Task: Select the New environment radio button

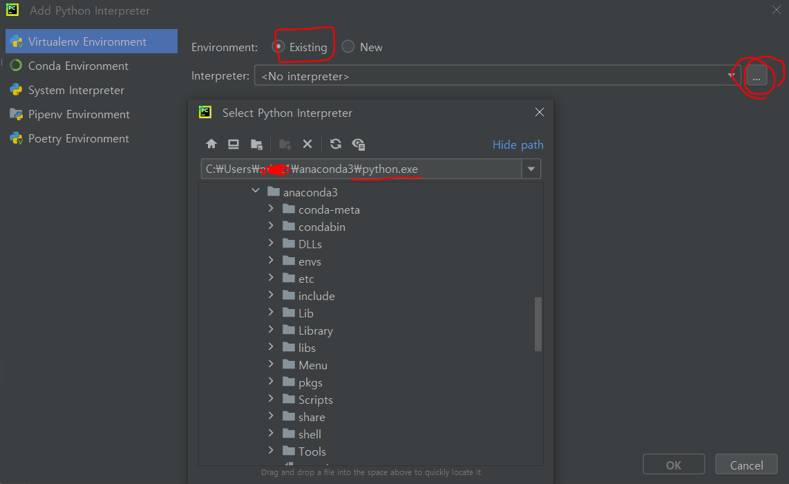Action: coord(348,46)
